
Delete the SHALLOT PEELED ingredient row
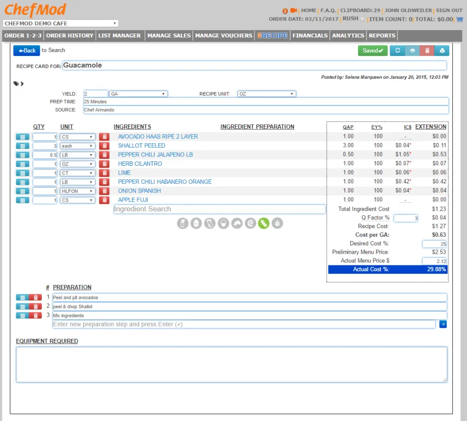104,146
